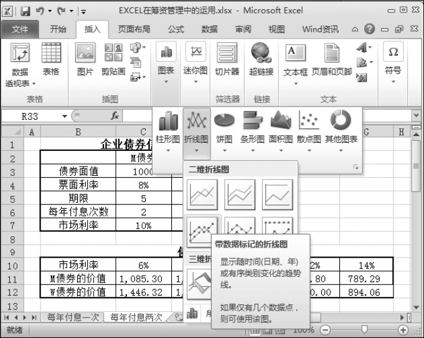Viewport: 424px width, 338px height.
Task: Select column header B
Action: (x=78, y=132)
